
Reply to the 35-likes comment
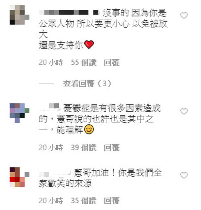click(112, 201)
